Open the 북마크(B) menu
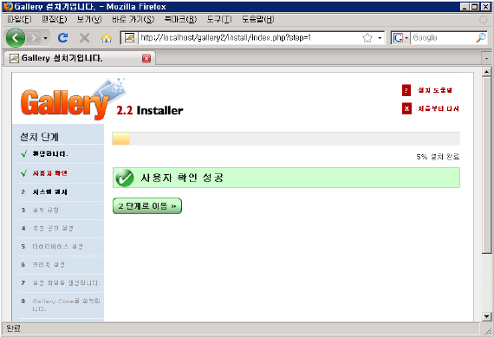 coord(180,20)
